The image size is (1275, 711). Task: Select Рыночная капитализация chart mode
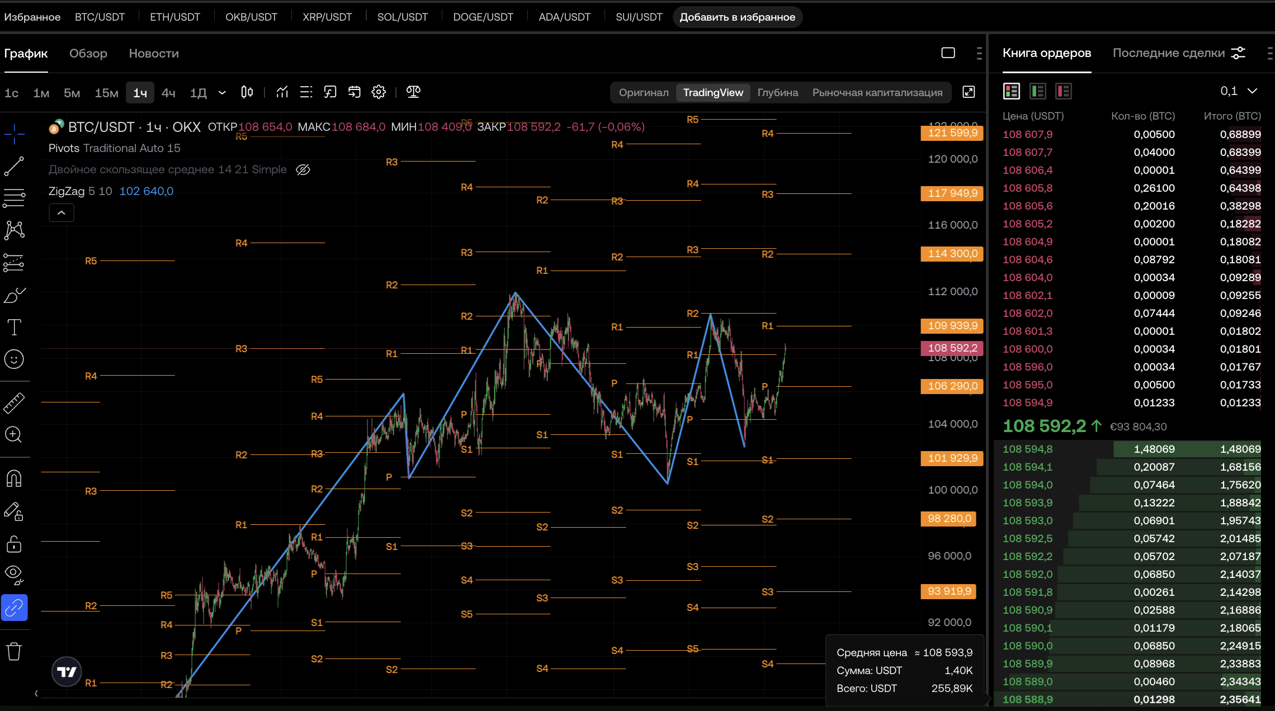click(x=877, y=92)
